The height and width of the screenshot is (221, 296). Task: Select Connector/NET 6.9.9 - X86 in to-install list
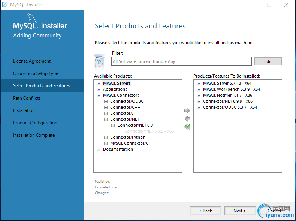pyautogui.click(x=228, y=102)
